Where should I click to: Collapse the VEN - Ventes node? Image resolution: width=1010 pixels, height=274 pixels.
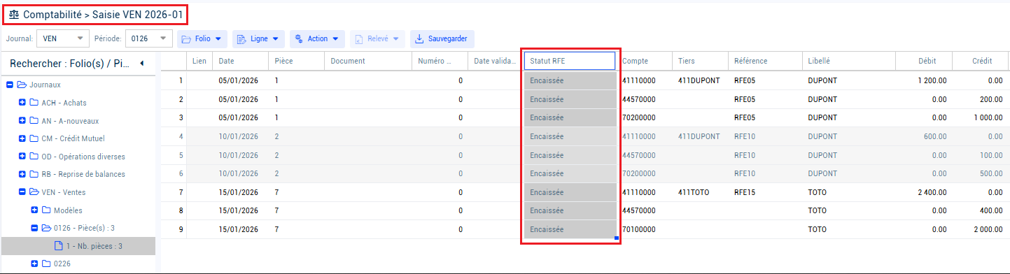click(22, 192)
